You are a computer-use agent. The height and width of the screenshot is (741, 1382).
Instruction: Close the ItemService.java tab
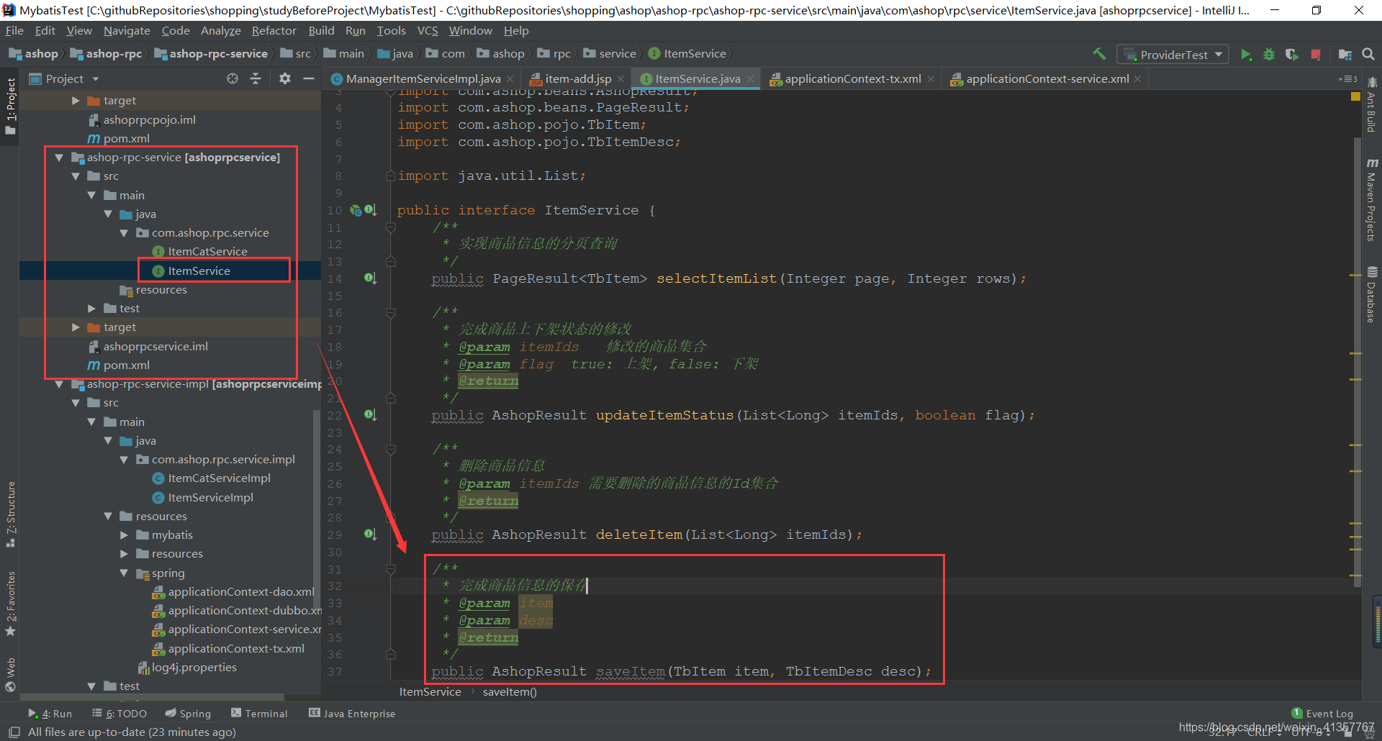pyautogui.click(x=750, y=79)
